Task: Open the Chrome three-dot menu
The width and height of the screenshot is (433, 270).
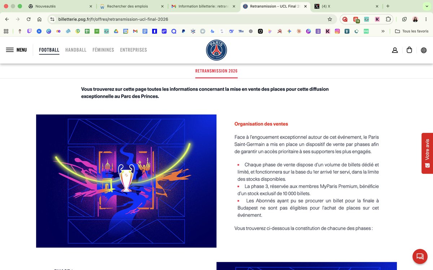Action: coord(426,19)
